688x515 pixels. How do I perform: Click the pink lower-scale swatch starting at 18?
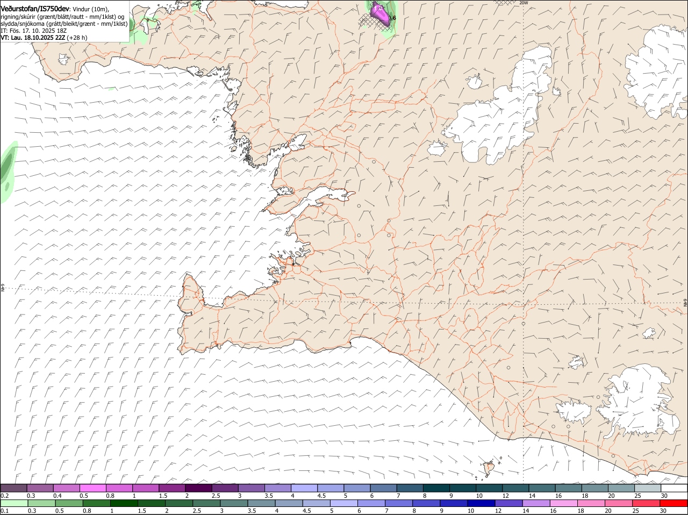point(591,503)
